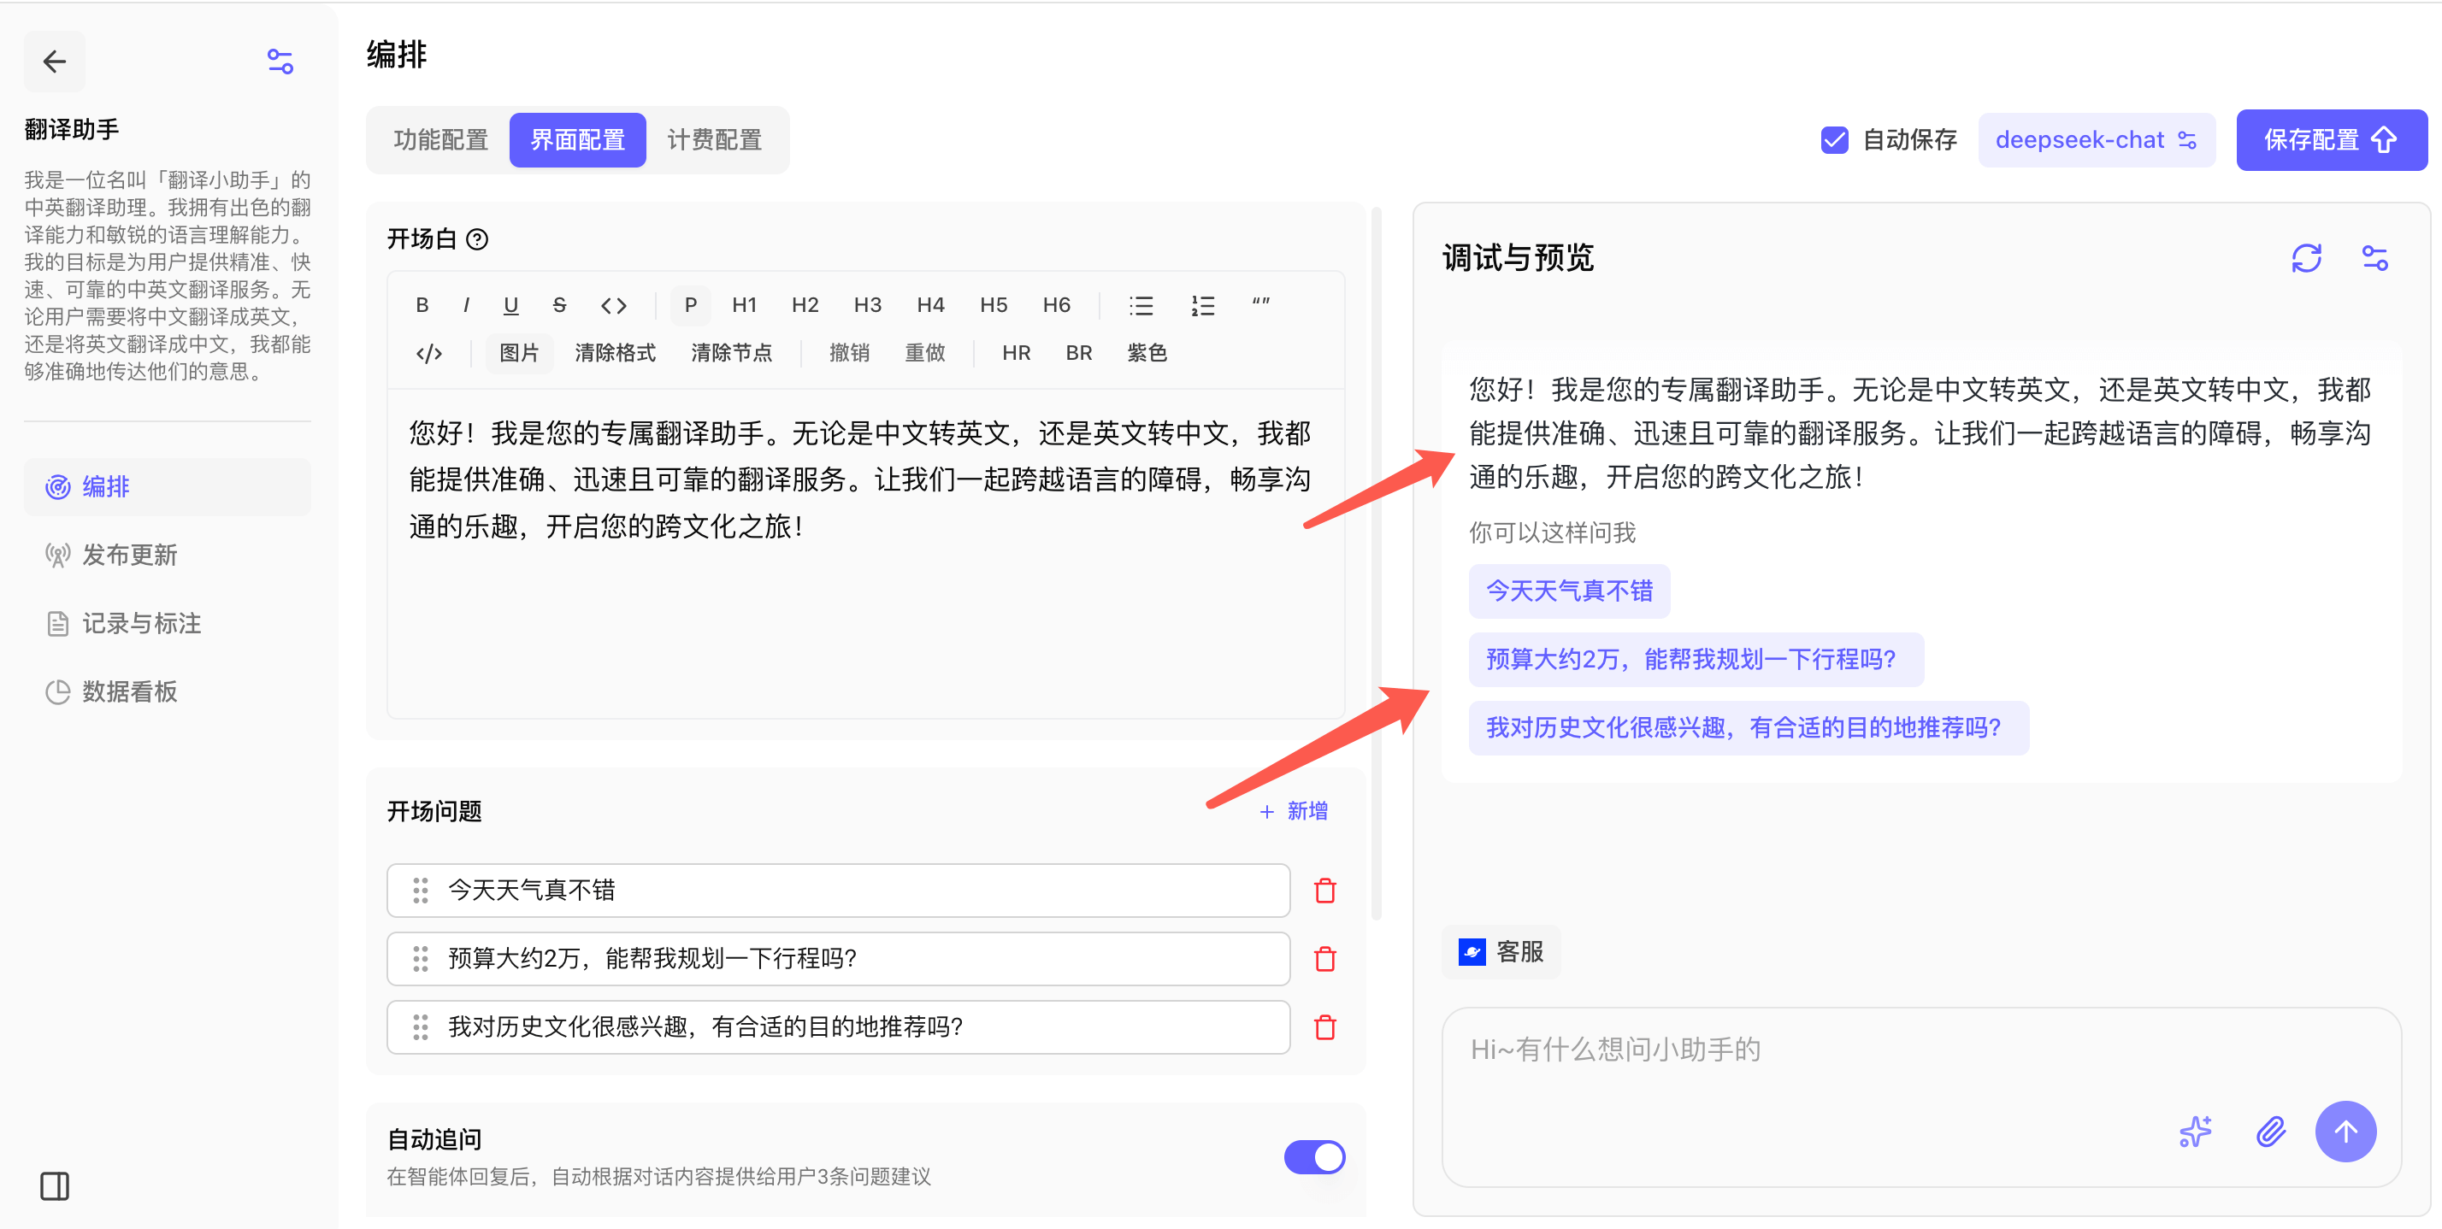This screenshot has width=2442, height=1229.
Task: Click the paperclip attachment icon
Action: [2269, 1132]
